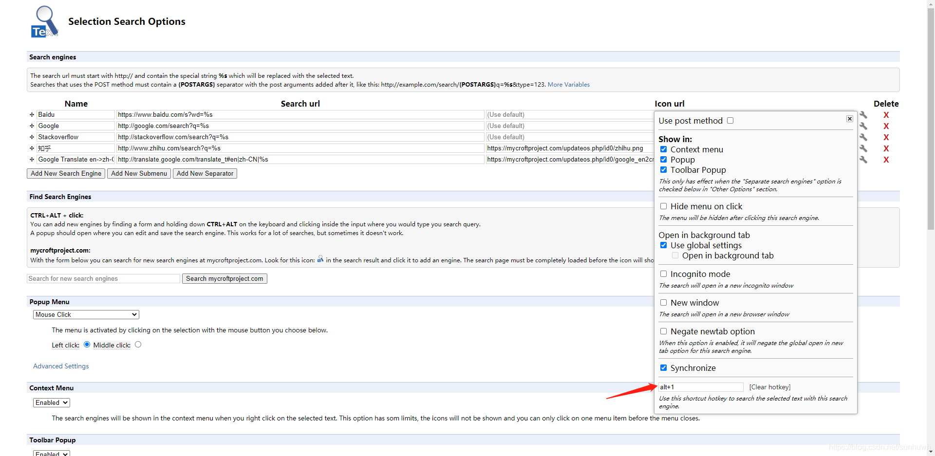Click the zhihu.com search url field
The image size is (935, 456).
point(300,148)
